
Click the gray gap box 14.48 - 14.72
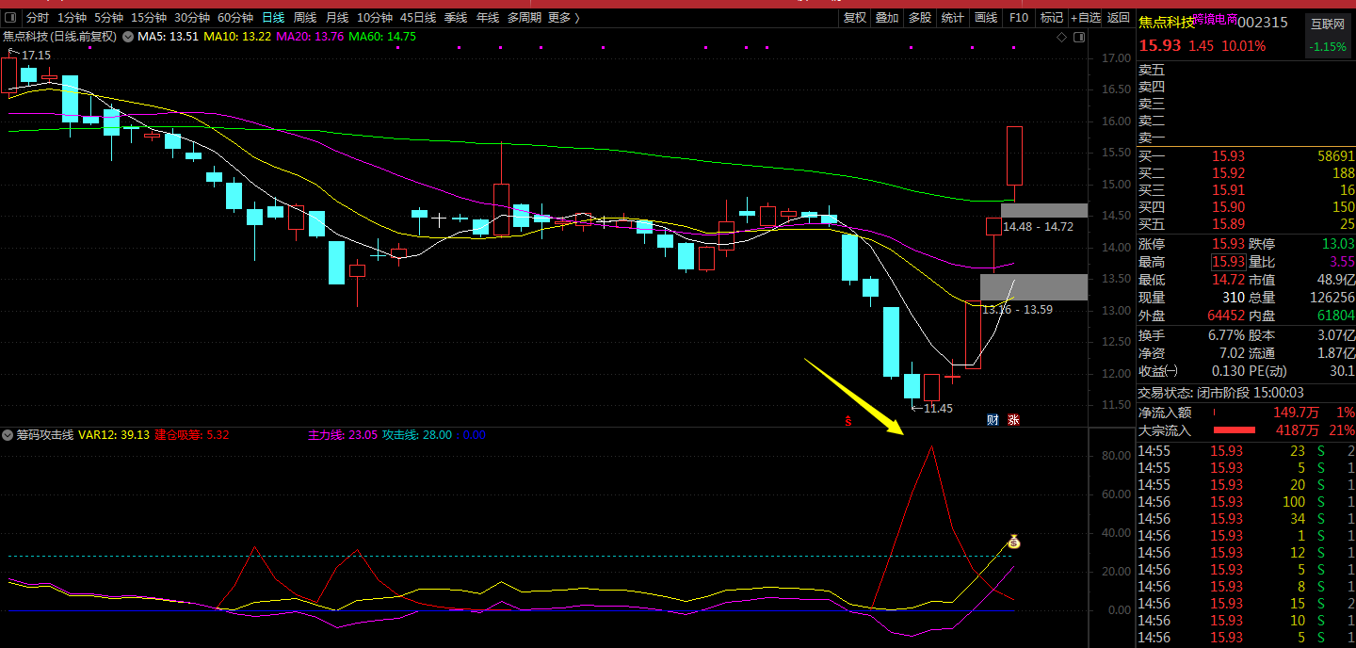1044,210
